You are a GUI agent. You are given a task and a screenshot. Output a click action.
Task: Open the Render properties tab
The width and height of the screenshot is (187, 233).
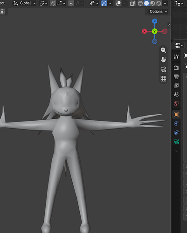tap(176, 68)
